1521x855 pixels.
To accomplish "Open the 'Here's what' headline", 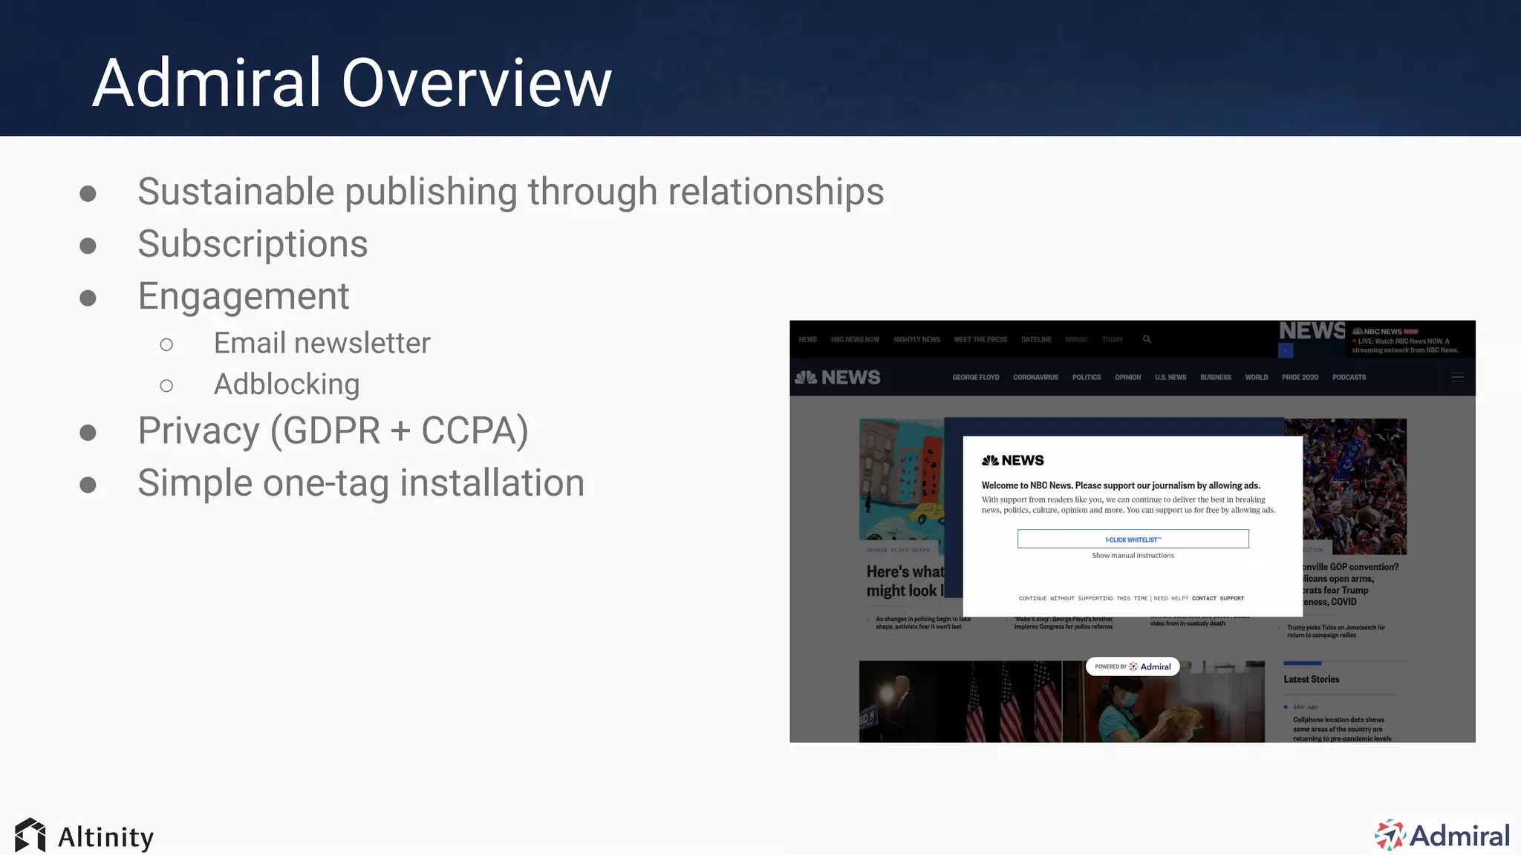I will click(905, 581).
